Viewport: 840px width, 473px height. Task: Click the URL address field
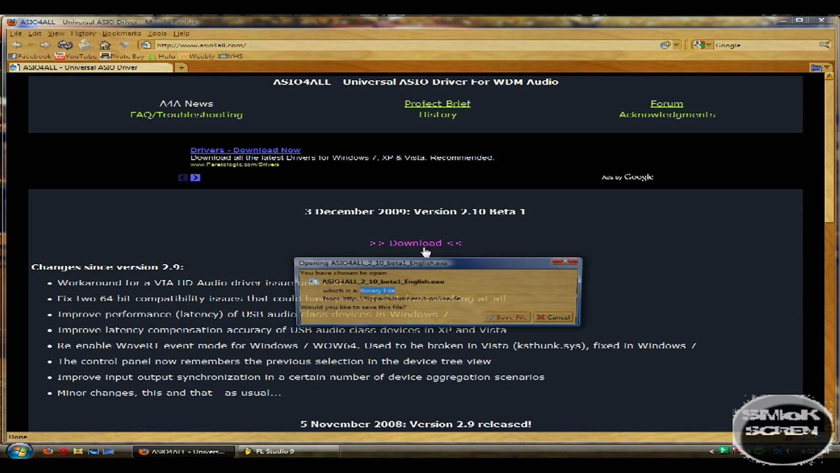[x=407, y=45]
